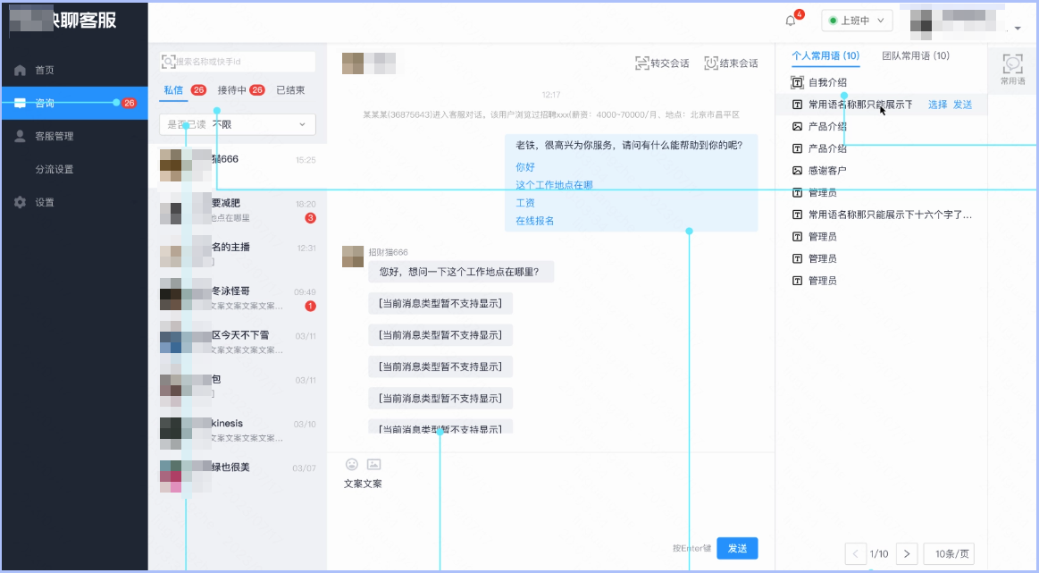Open the notification bell alerts
Screen dimensions: 1039x573
[790, 20]
